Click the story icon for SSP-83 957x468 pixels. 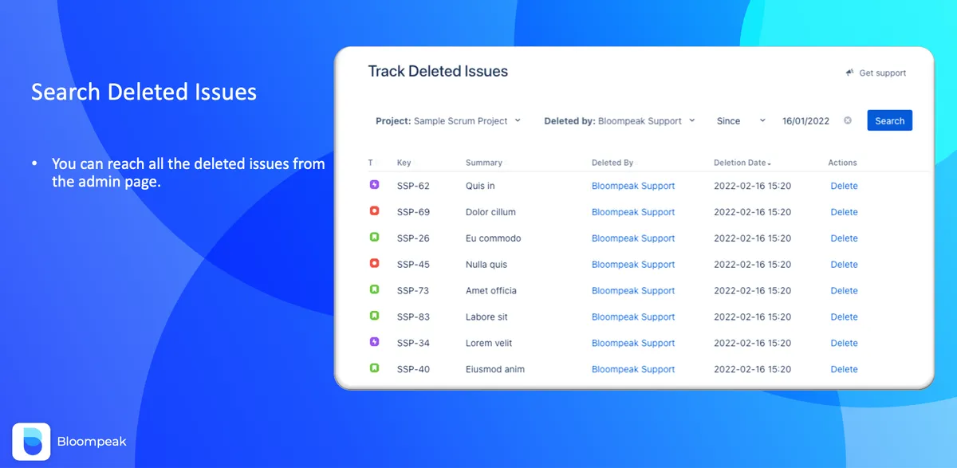[374, 317]
